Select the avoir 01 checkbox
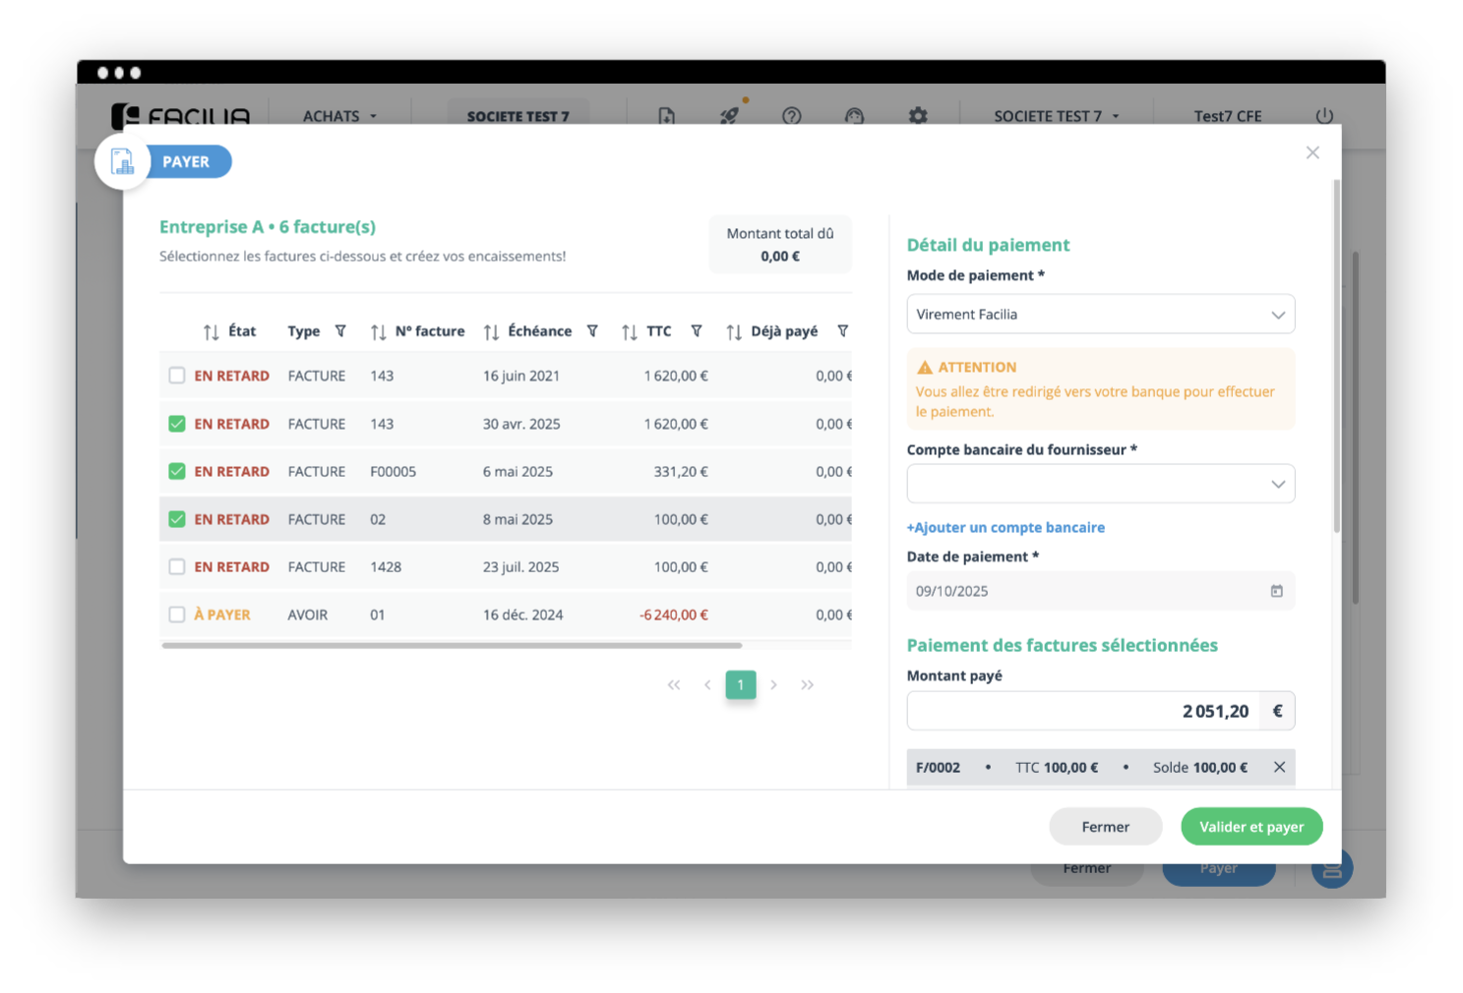This screenshot has height=993, width=1463. 177,614
